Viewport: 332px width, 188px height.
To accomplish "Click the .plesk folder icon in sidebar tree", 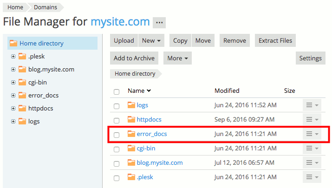I will 22,56.
